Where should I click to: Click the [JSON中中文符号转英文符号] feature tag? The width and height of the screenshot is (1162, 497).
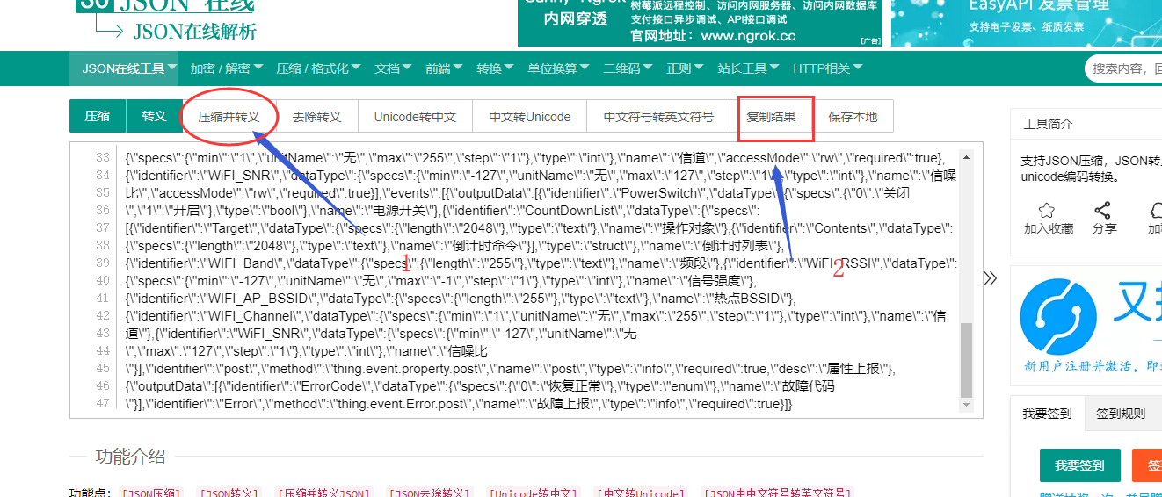(777, 493)
